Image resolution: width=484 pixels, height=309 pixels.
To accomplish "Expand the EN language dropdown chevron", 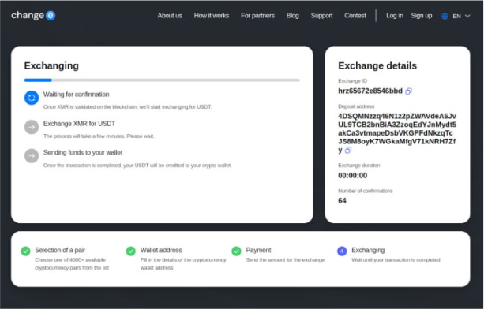I will [467, 16].
